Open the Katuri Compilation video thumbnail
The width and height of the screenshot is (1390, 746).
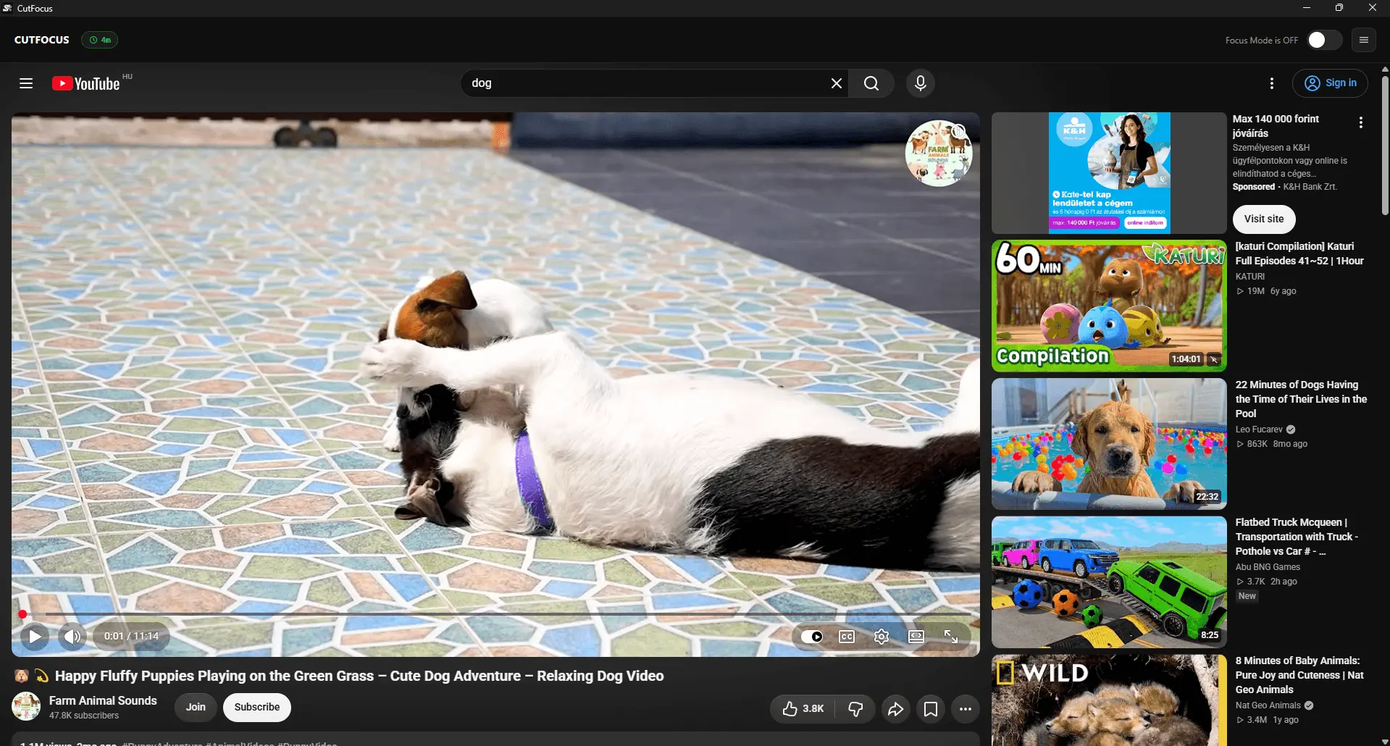[1109, 306]
